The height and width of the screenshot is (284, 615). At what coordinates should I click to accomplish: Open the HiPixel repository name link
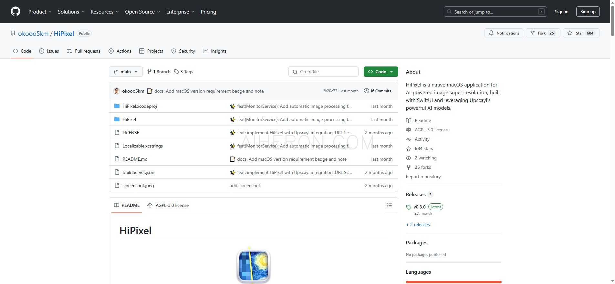click(x=64, y=33)
